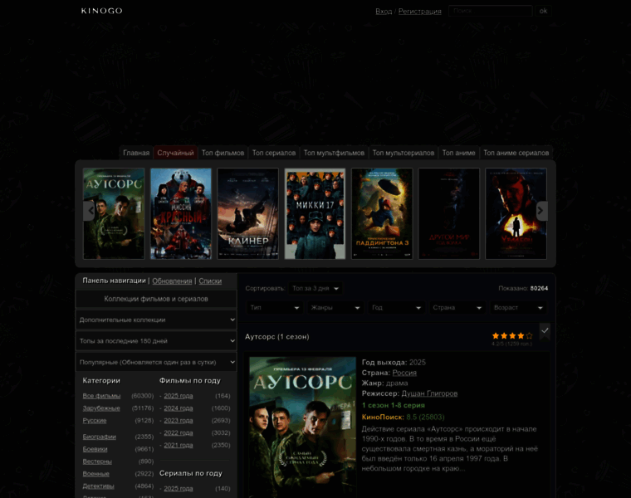631x498 pixels.
Task: Open Топ мультфильмов tab
Action: point(334,153)
